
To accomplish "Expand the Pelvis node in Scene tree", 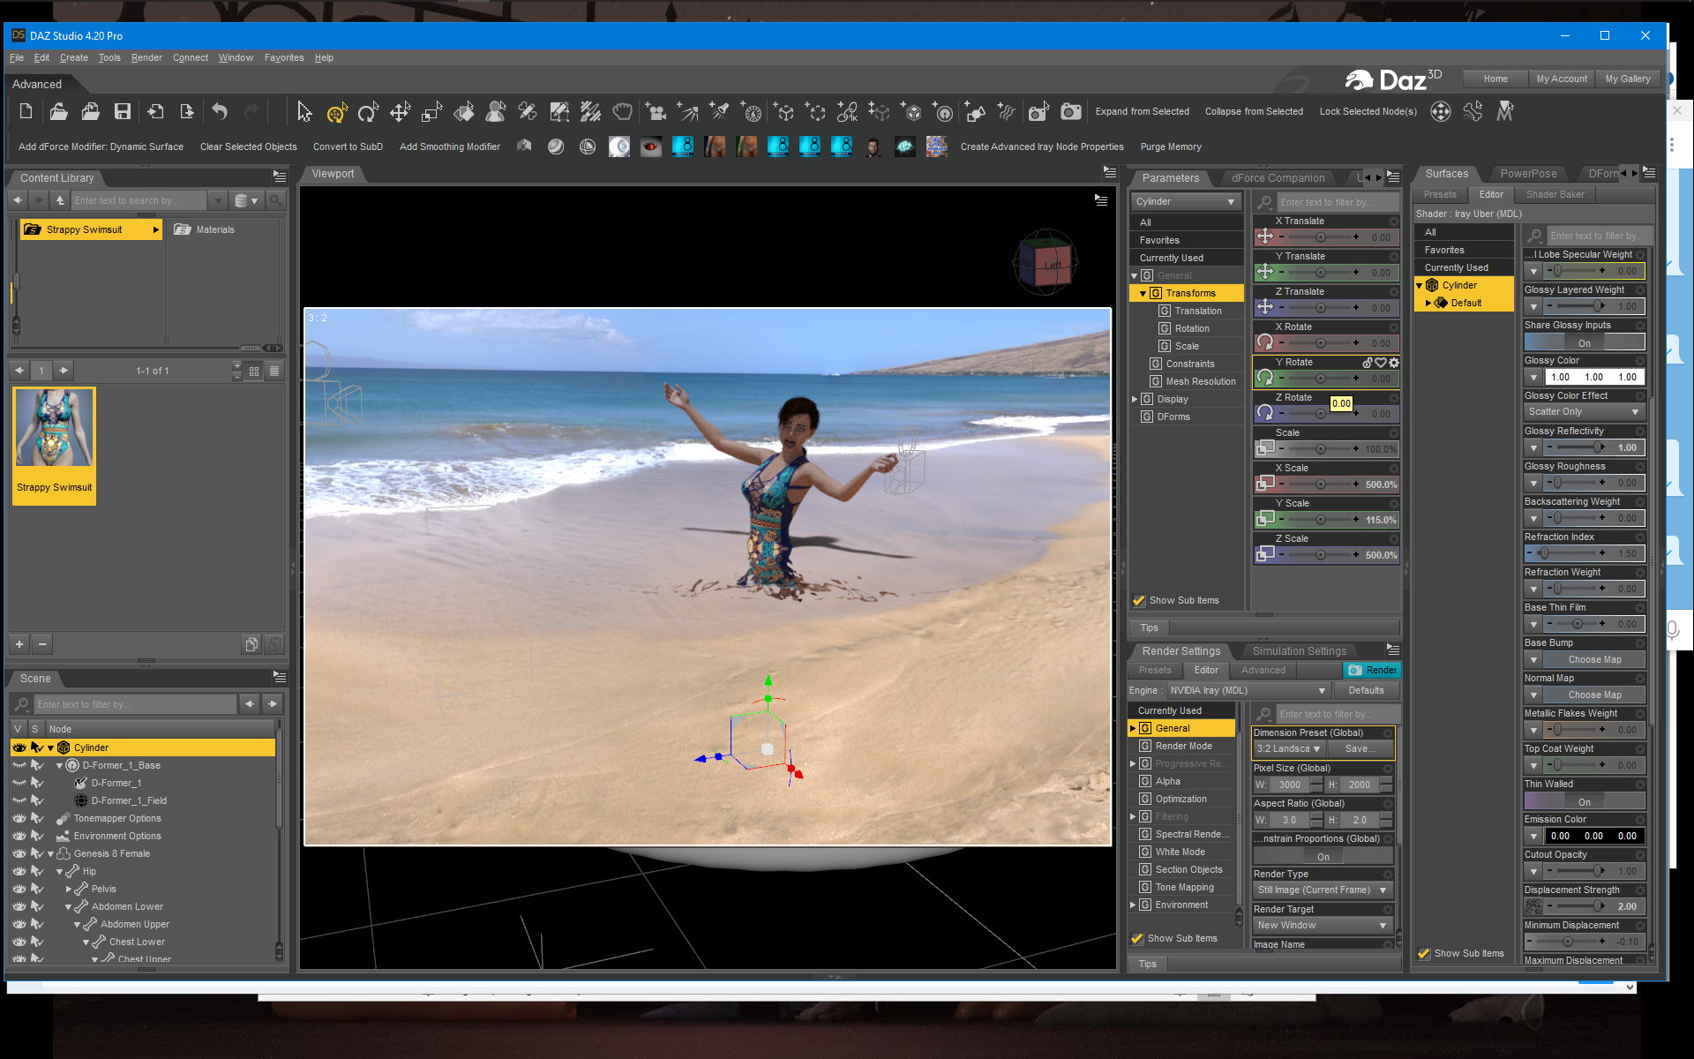I will tap(69, 889).
